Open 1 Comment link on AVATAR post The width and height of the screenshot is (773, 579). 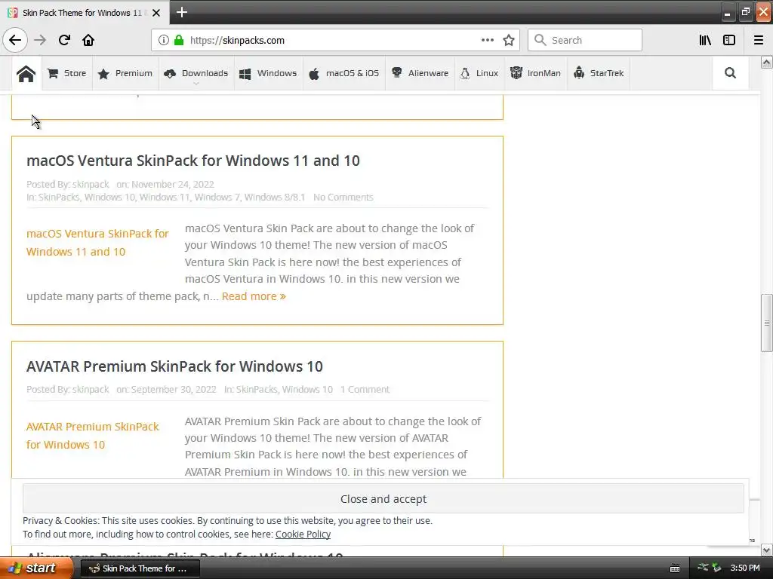[365, 390]
